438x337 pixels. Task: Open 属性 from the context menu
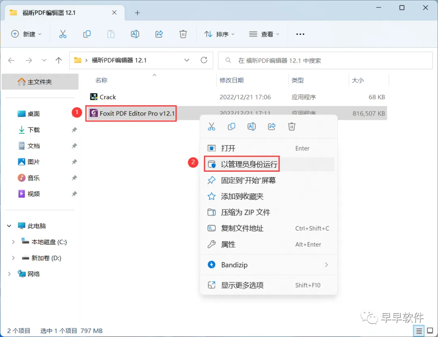[x=269, y=244]
